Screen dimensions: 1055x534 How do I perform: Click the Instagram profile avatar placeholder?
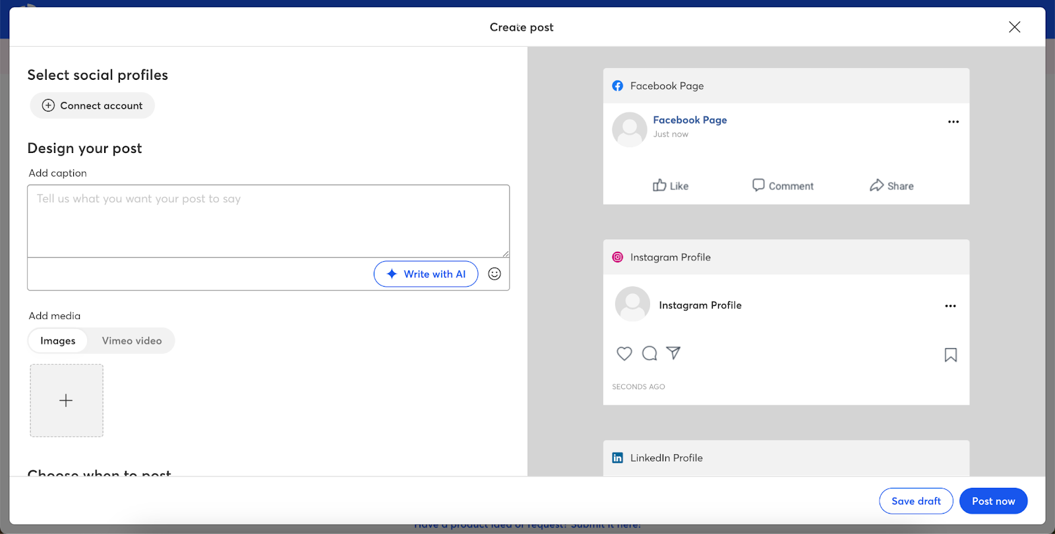(x=632, y=304)
